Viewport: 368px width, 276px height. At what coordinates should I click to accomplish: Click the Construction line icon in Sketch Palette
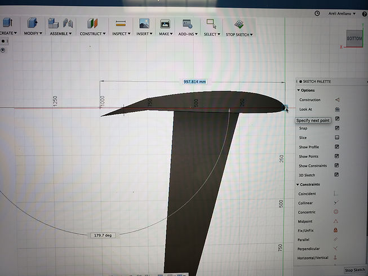click(337, 100)
